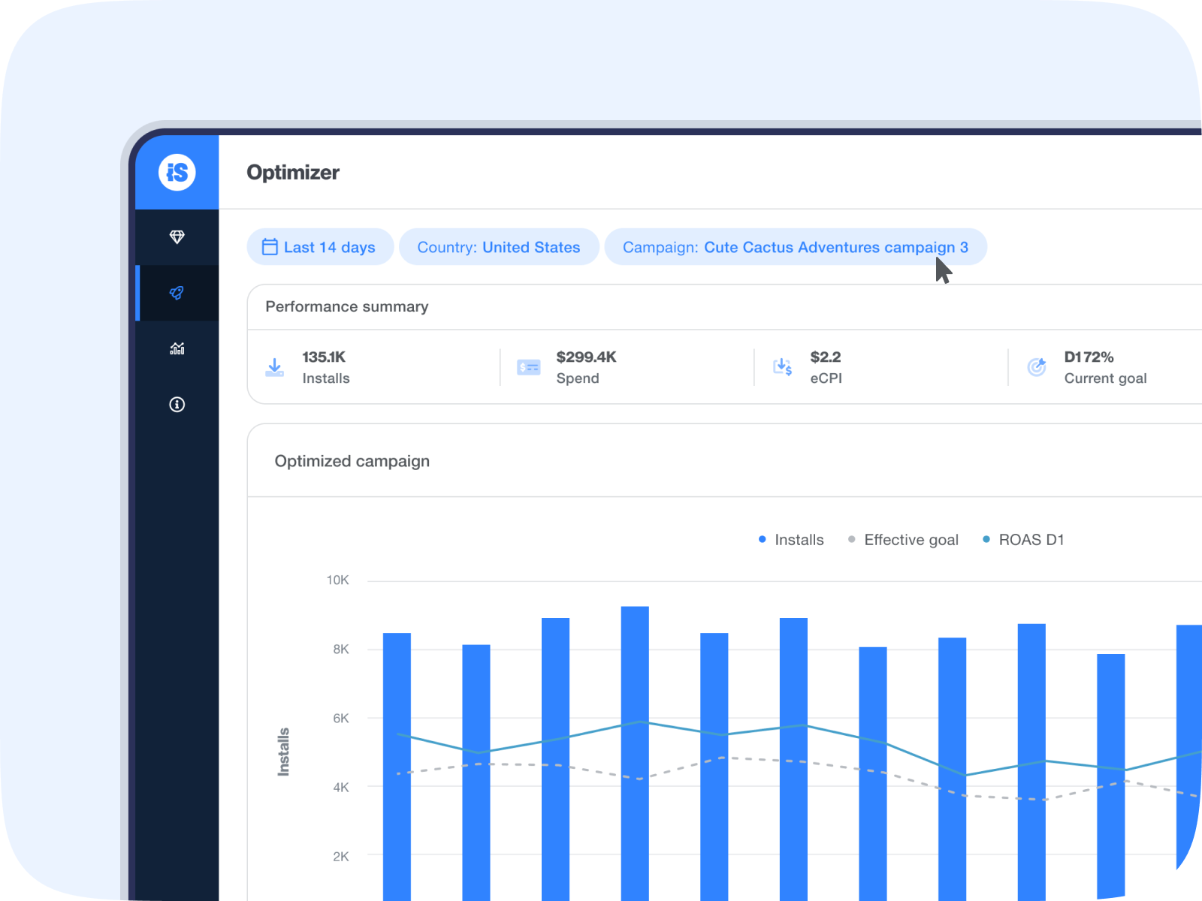1202x901 pixels.
Task: Toggle the Installs series in chart legend
Action: 791,540
